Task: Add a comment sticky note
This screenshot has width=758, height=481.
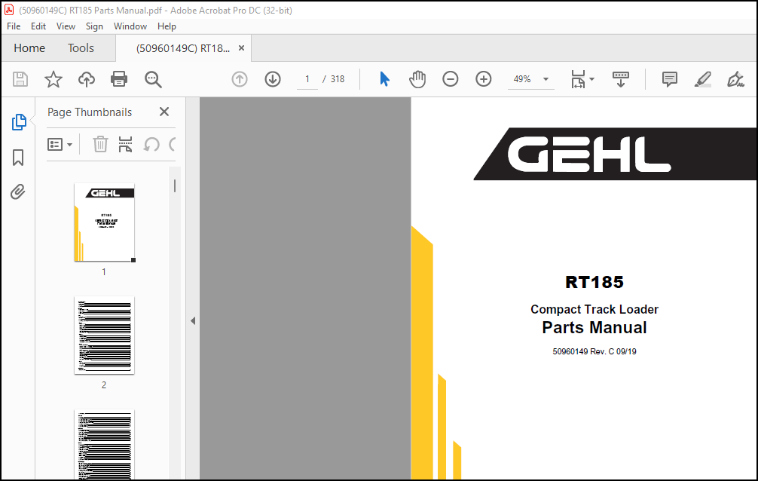Action: coord(670,79)
